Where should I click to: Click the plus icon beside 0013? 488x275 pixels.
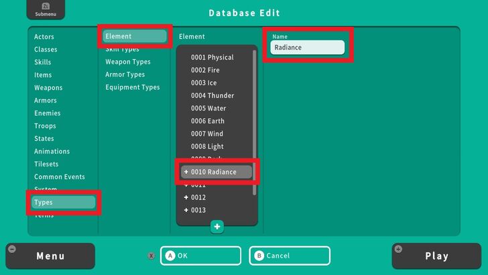pyautogui.click(x=186, y=211)
